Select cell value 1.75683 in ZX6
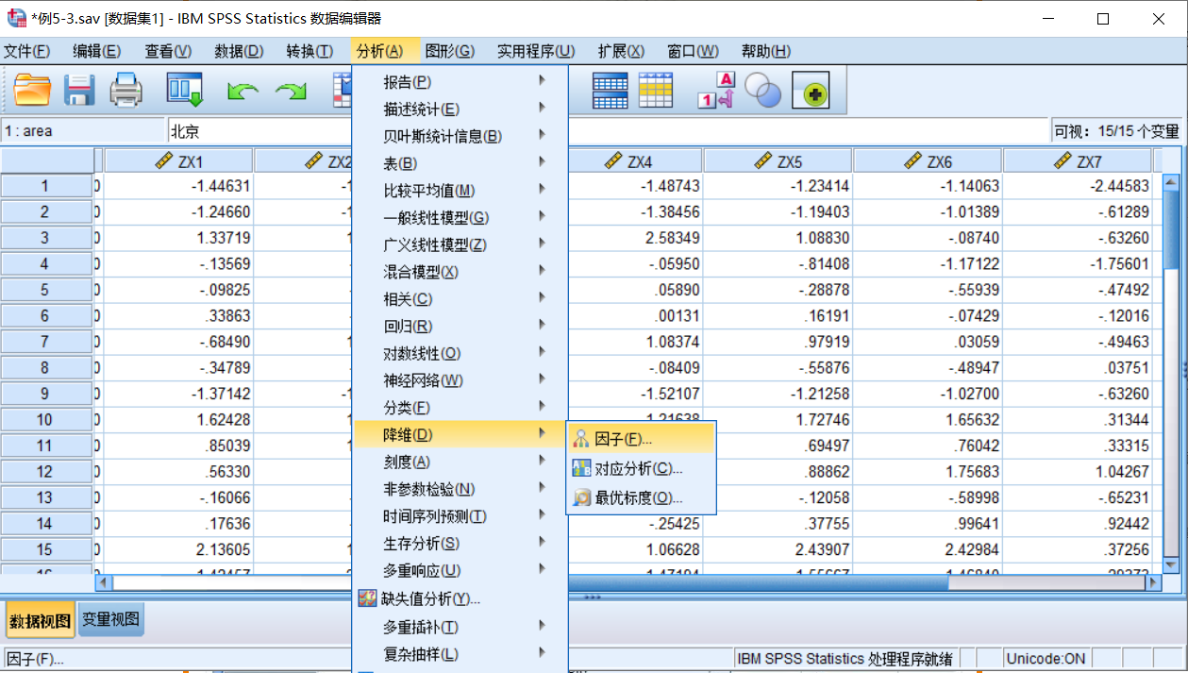 [928, 471]
